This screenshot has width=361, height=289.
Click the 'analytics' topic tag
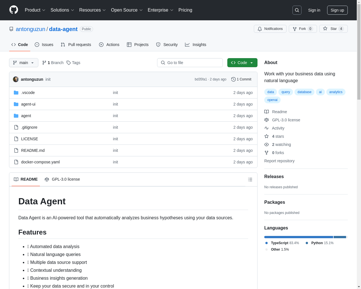[336, 92]
